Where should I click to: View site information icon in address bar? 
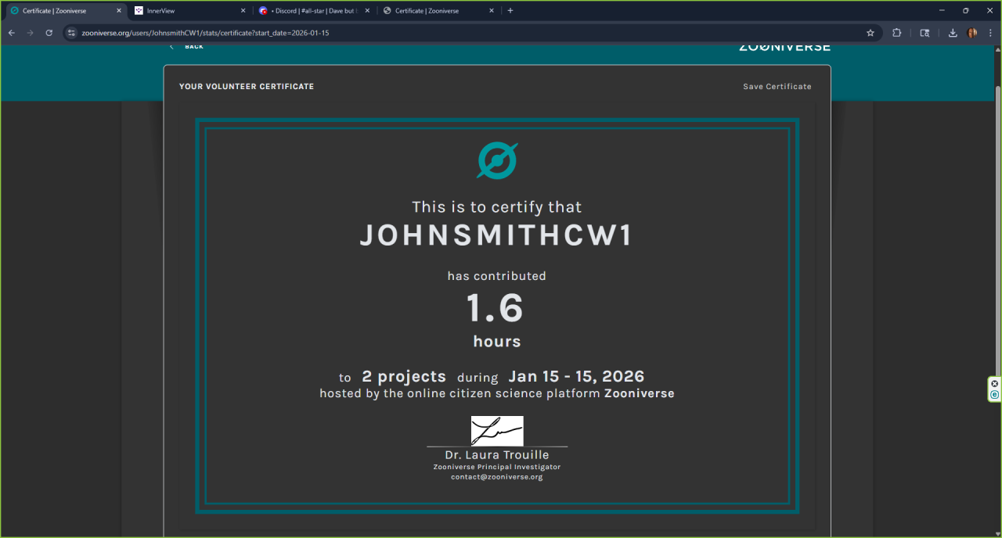pyautogui.click(x=71, y=33)
